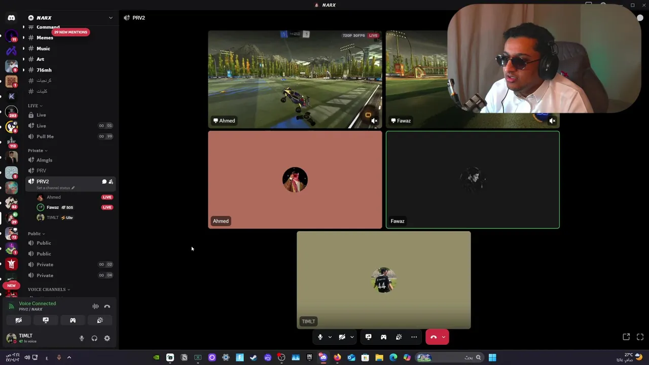649x365 pixels.
Task: Open volume control in system tray
Action: 27,358
